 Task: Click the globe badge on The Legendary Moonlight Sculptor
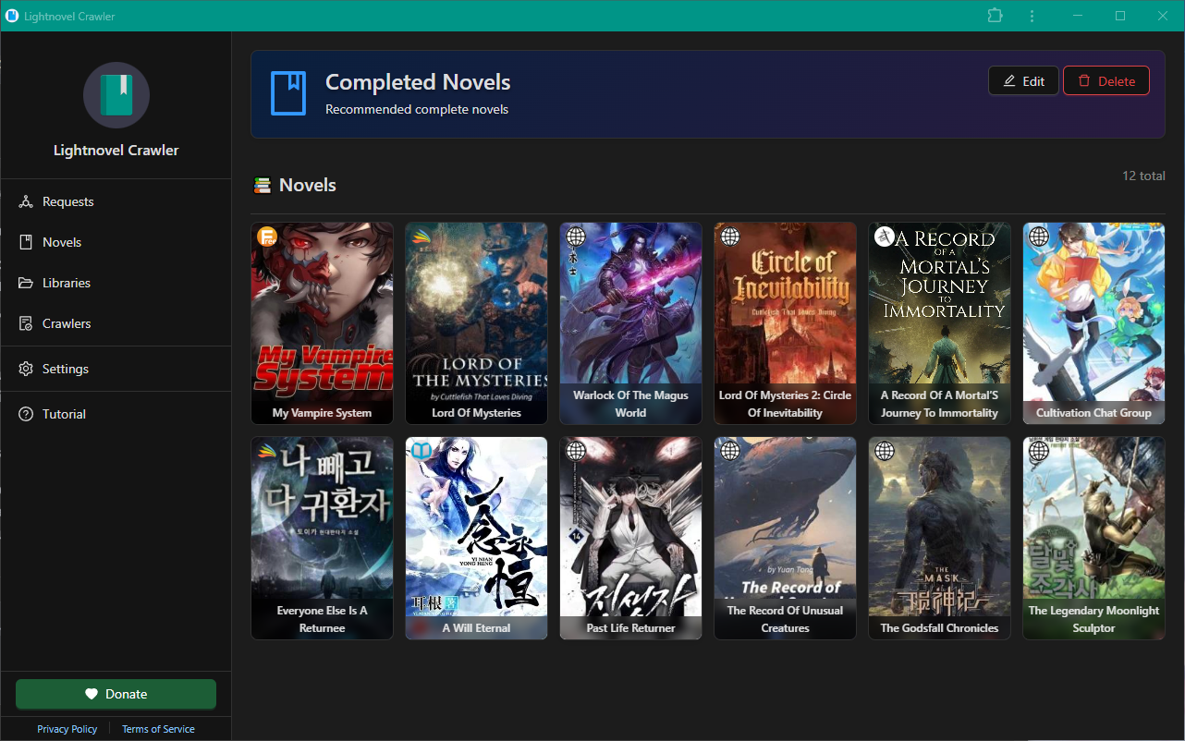(x=1039, y=451)
